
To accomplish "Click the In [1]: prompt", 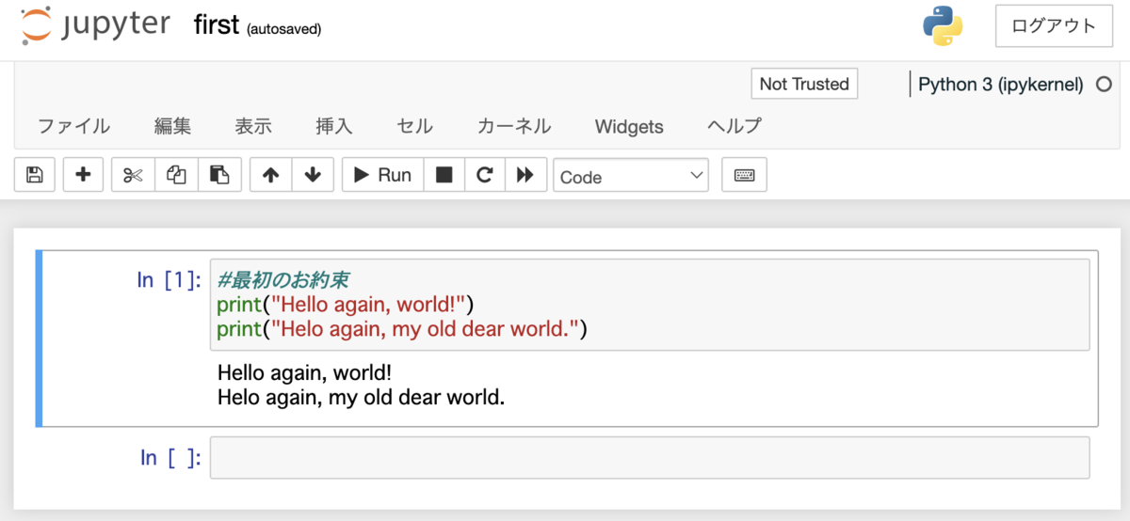I will click(x=169, y=279).
